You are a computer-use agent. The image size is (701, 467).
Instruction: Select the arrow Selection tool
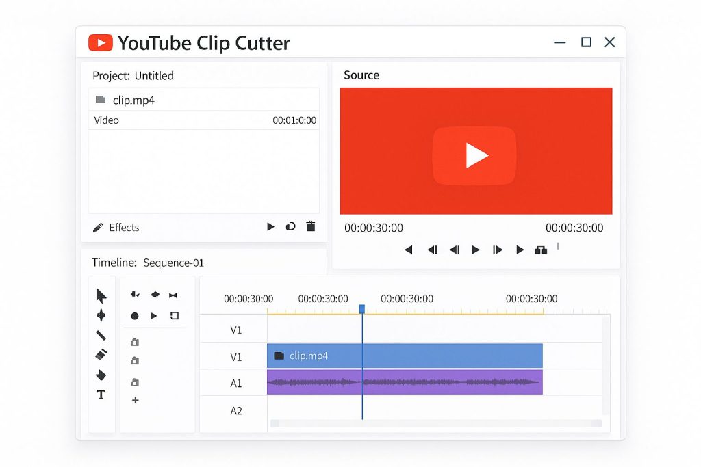101,295
